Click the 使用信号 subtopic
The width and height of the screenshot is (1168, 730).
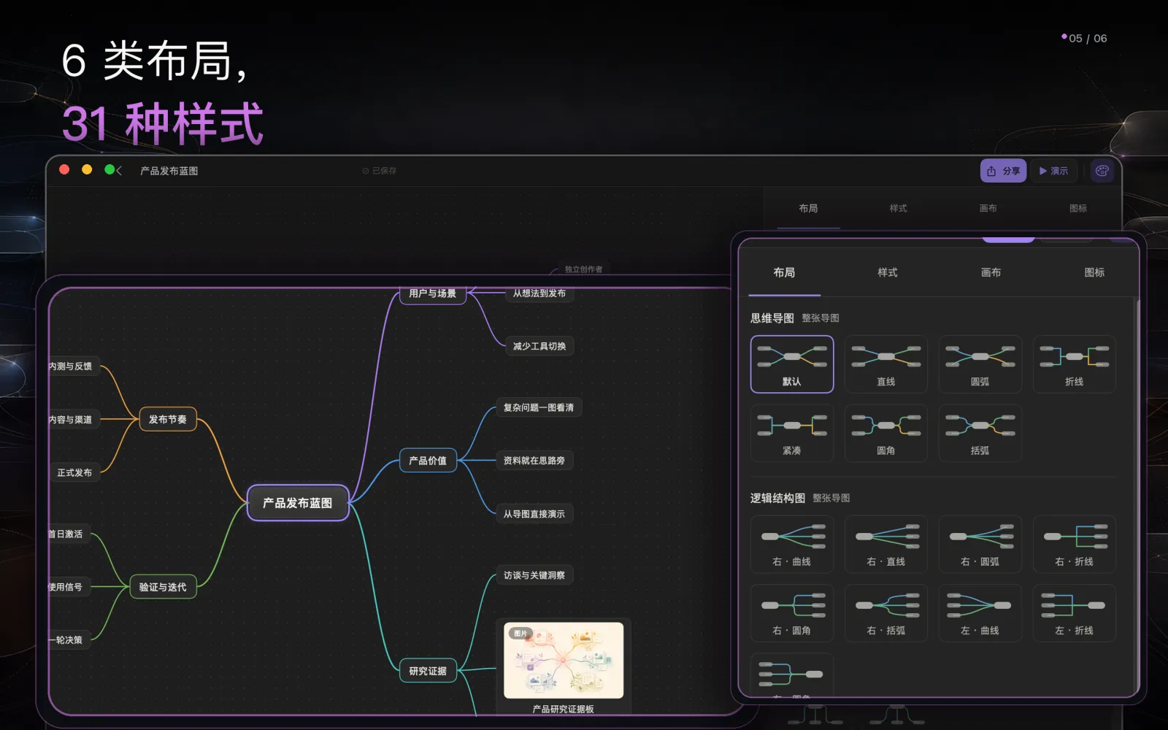[x=69, y=587]
